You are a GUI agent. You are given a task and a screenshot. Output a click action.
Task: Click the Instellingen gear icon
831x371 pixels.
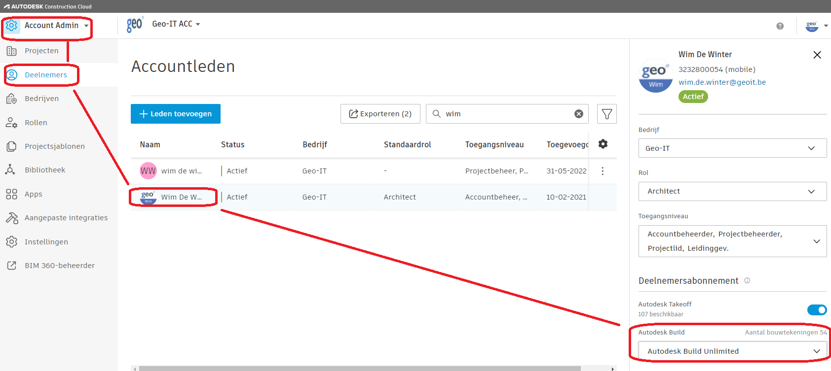[x=11, y=242]
